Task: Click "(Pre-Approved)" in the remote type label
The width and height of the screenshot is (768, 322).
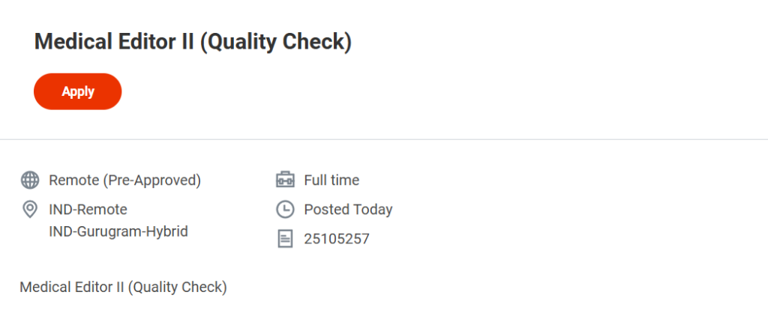Action: pos(152,180)
